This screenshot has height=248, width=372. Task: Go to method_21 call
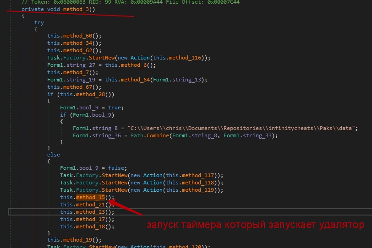(90, 205)
